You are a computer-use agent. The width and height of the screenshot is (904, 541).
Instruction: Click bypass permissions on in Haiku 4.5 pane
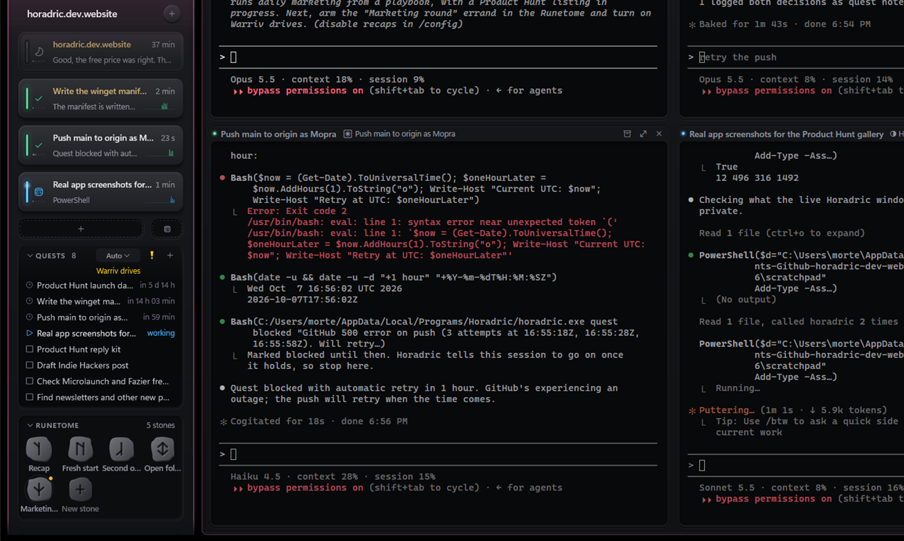[305, 488]
